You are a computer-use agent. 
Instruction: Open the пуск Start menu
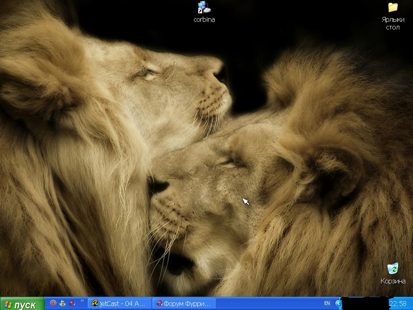click(x=22, y=304)
